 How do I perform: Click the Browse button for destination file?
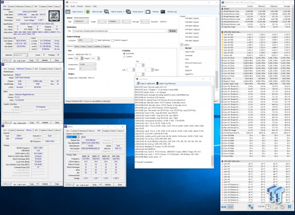pyautogui.click(x=172, y=31)
